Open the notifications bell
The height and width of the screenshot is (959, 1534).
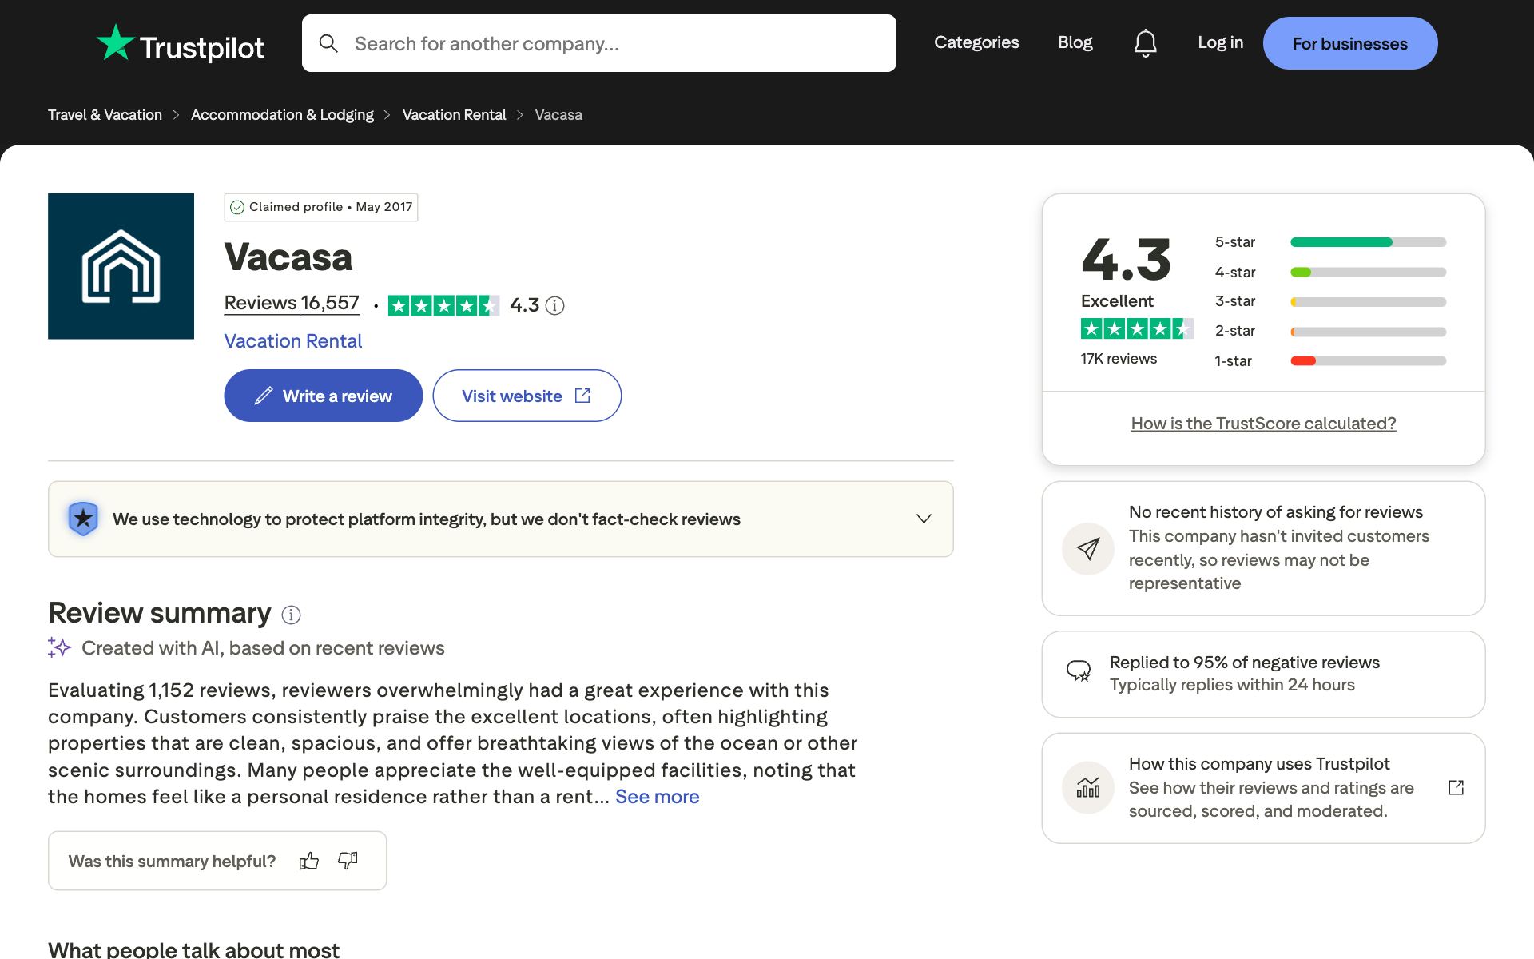click(1145, 43)
